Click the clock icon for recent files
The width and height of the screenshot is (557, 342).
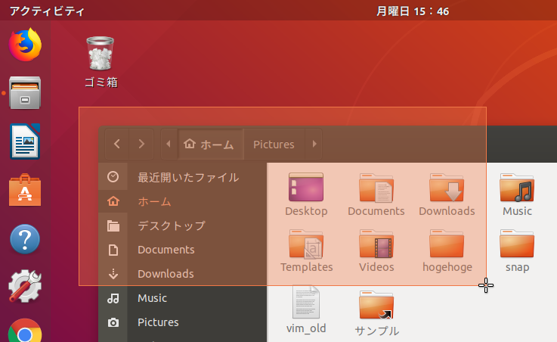tap(113, 177)
